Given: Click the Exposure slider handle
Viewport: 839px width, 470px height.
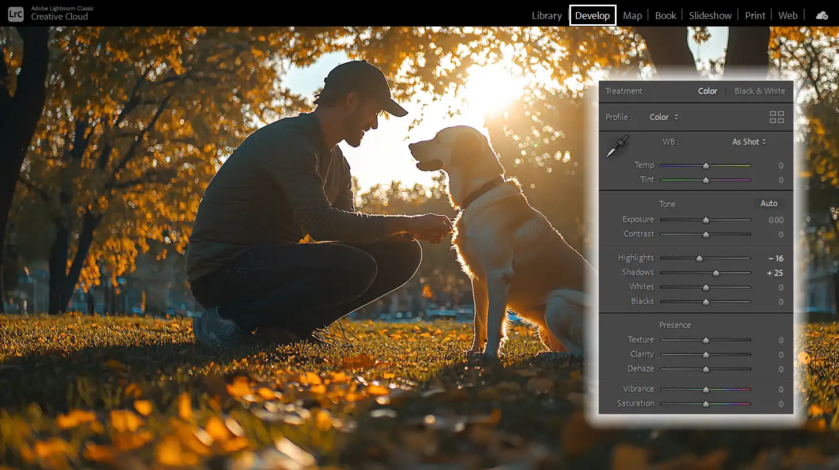Looking at the screenshot, I should [706, 220].
